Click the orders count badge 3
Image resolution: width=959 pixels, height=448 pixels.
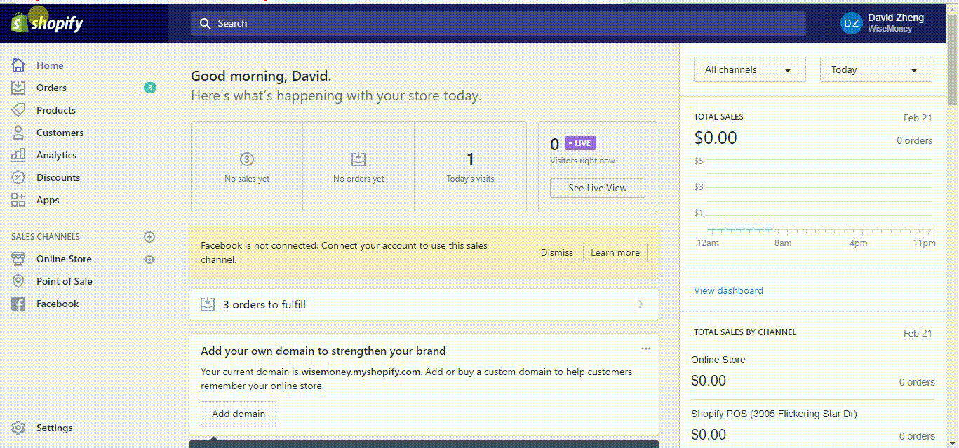tap(149, 88)
